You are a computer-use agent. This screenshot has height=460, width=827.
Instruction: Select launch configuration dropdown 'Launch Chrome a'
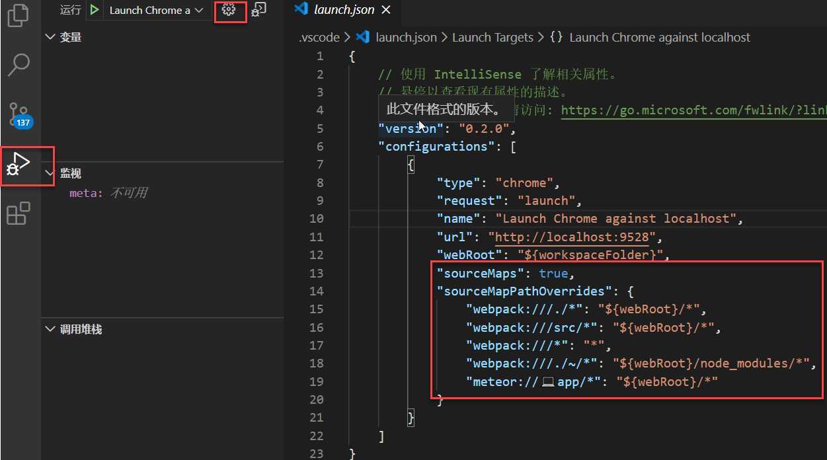coord(156,10)
